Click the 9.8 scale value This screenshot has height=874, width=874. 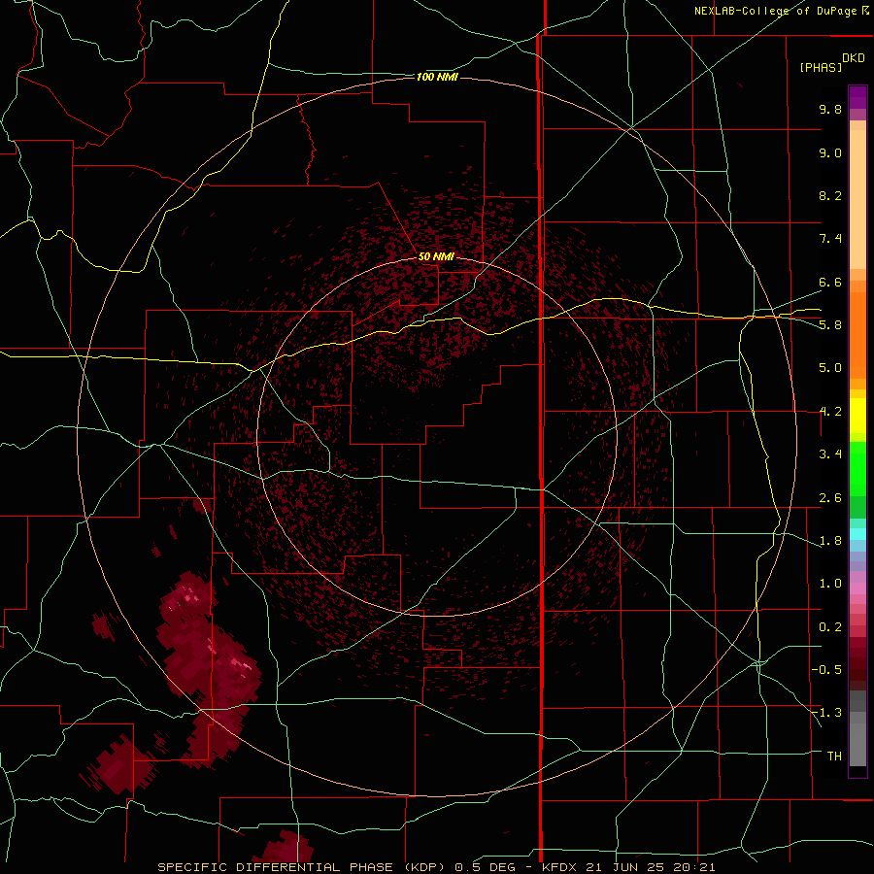tap(830, 109)
